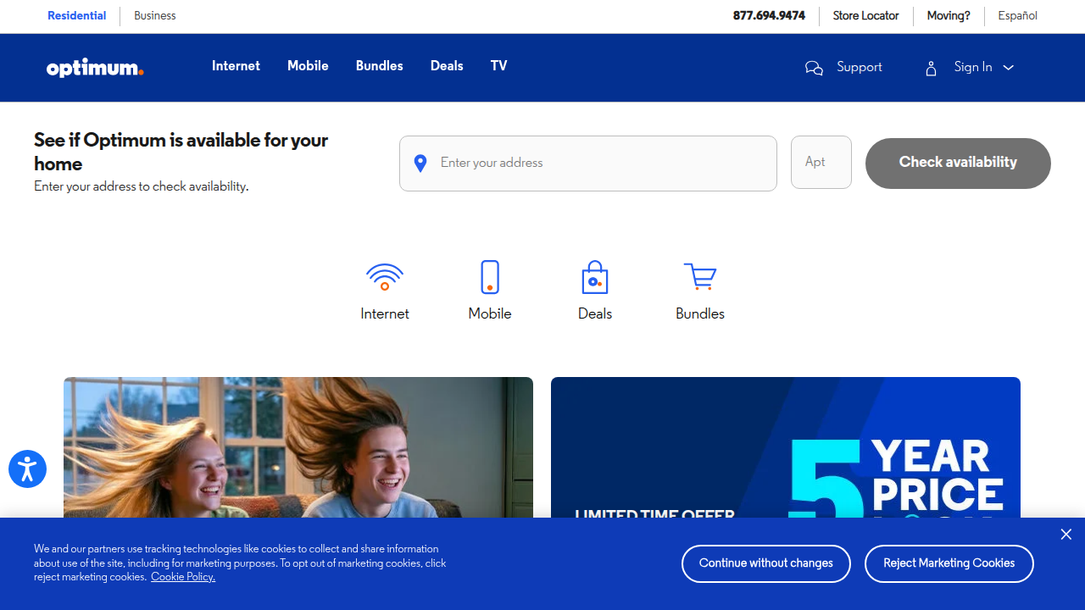Viewport: 1085px width, 610px height.
Task: Click the Sign In person icon
Action: click(x=931, y=68)
